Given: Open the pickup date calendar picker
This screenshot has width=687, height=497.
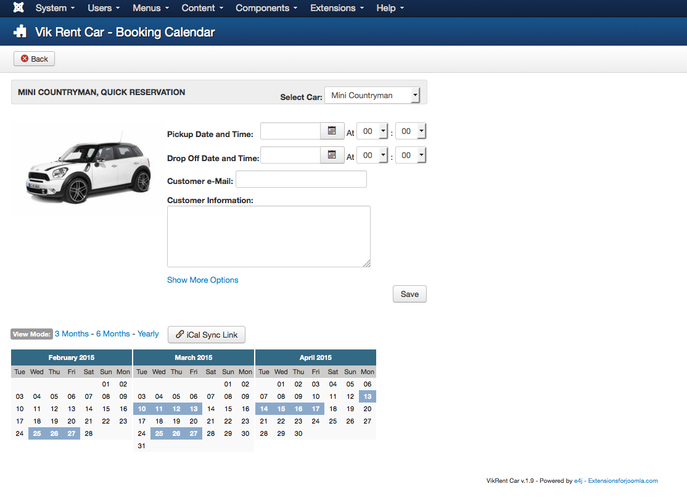Looking at the screenshot, I should coord(332,131).
